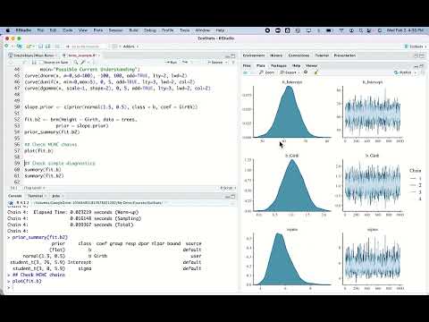Click the Save icon in main toolbar
This screenshot has height=322, width=429.
click(41, 47)
